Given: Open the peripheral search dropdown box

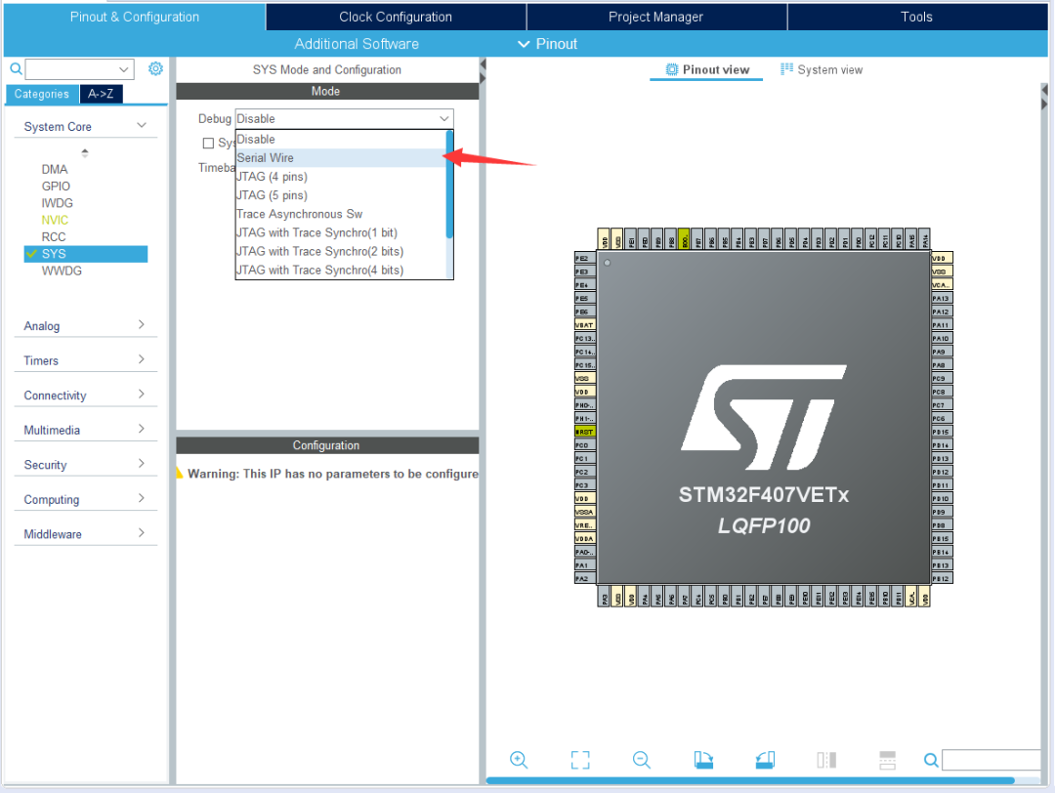Looking at the screenshot, I should 79,69.
